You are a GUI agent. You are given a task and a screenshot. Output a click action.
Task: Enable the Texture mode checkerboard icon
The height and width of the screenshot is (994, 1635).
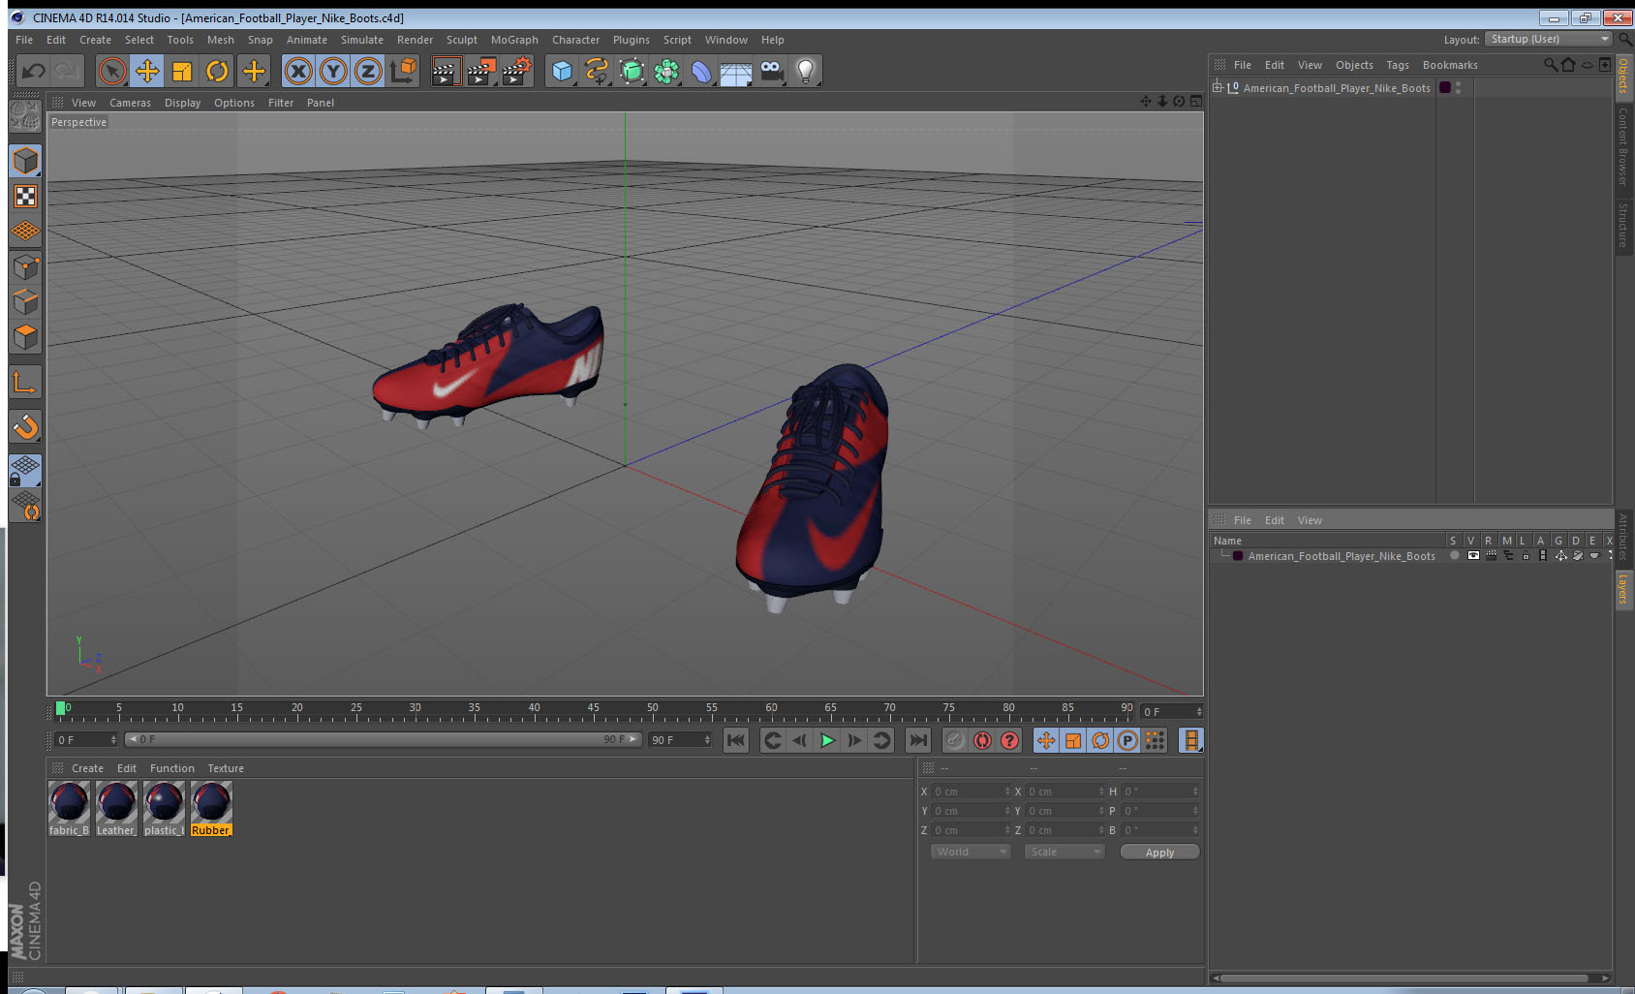(25, 197)
